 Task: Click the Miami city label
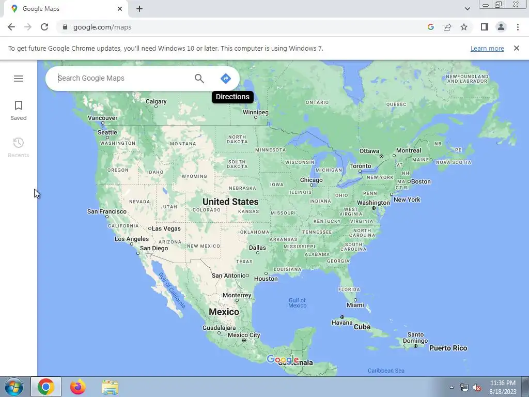pyautogui.click(x=355, y=305)
